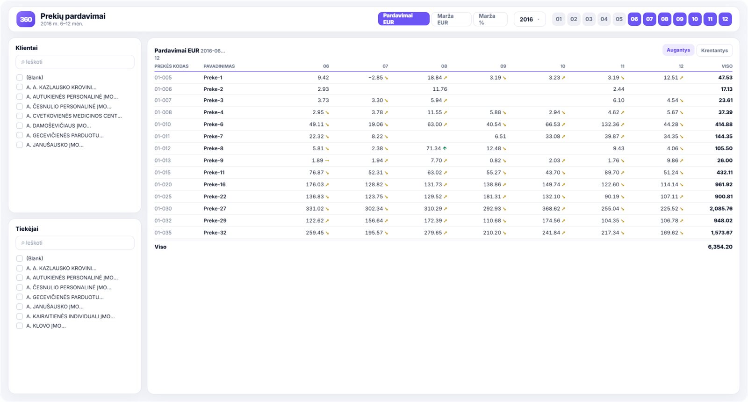Image resolution: width=748 pixels, height=402 pixels.
Task: Toggle month 03 filter button
Action: pyautogui.click(x=589, y=19)
